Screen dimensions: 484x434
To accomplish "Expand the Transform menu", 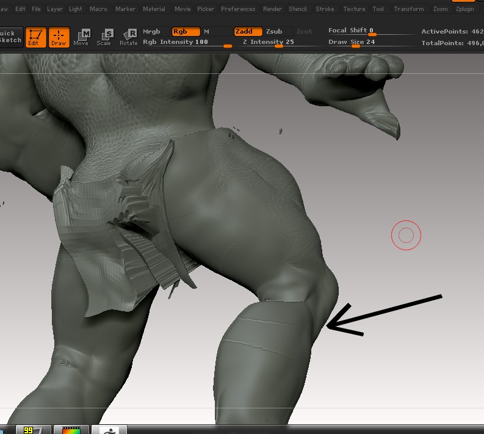I will point(408,9).
